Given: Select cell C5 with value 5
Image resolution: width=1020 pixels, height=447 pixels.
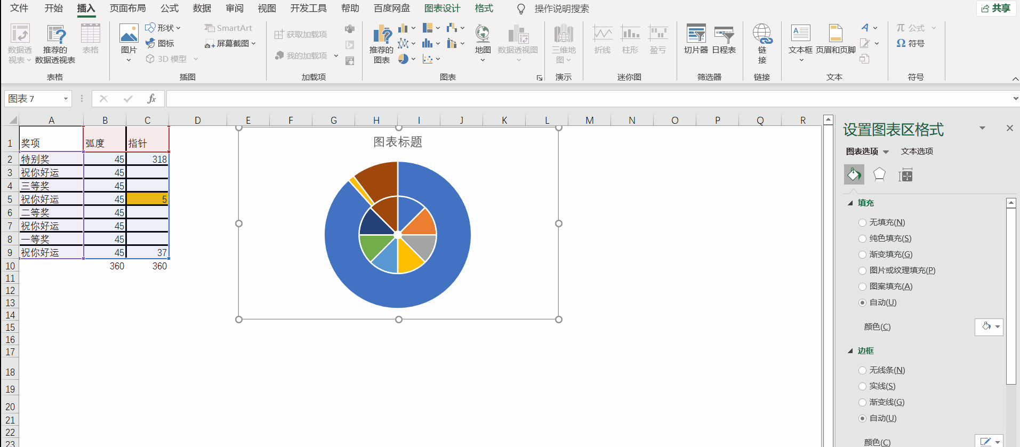Looking at the screenshot, I should [x=147, y=199].
